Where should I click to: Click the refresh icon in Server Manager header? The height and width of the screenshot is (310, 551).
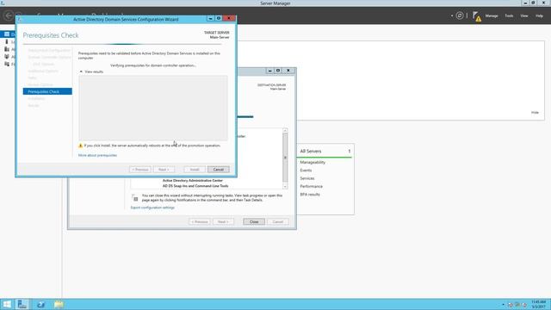pos(459,15)
